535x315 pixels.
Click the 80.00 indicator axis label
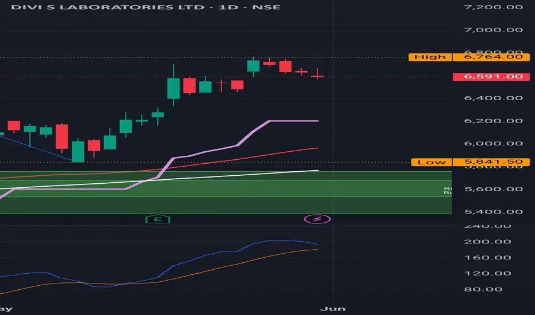pos(483,289)
